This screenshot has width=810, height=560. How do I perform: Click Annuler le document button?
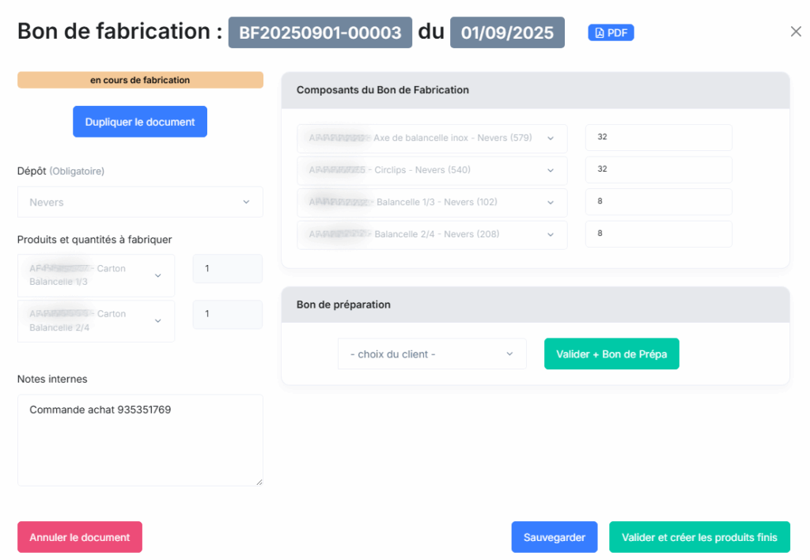[x=80, y=537]
